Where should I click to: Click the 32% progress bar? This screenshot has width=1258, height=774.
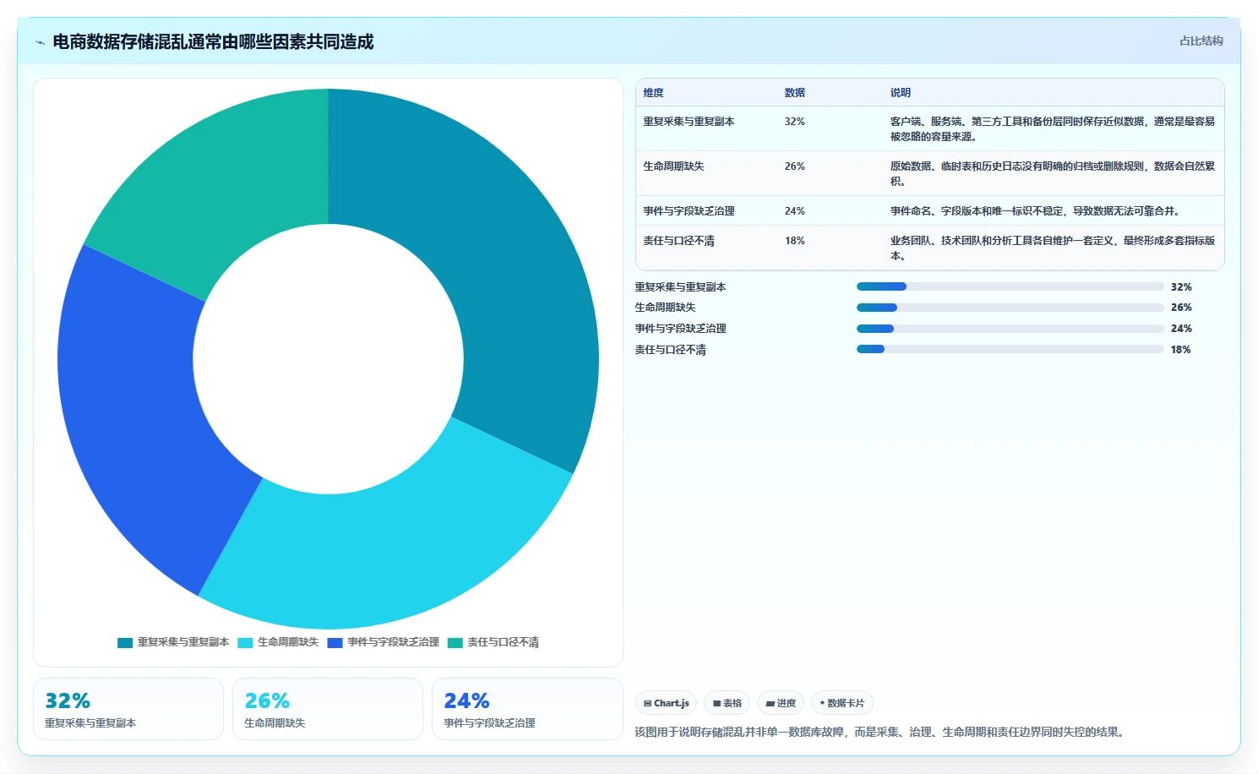(x=1010, y=287)
